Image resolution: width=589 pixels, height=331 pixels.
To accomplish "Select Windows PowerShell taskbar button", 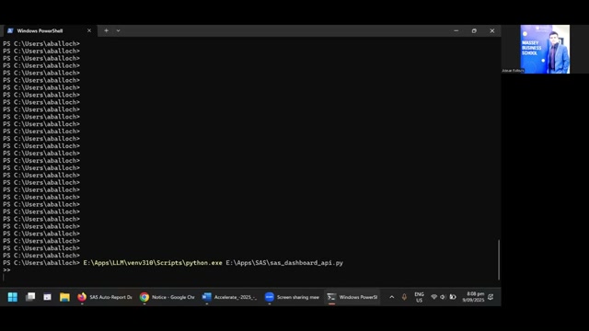I will 352,297.
